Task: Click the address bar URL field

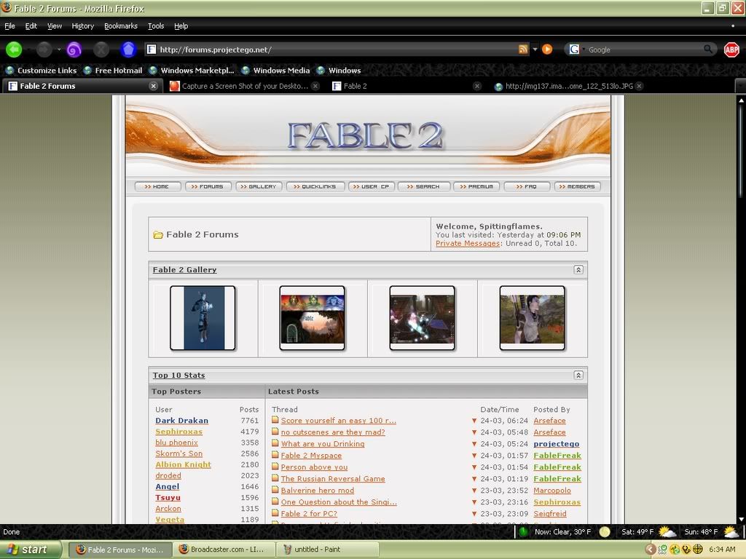Action: pyautogui.click(x=337, y=49)
